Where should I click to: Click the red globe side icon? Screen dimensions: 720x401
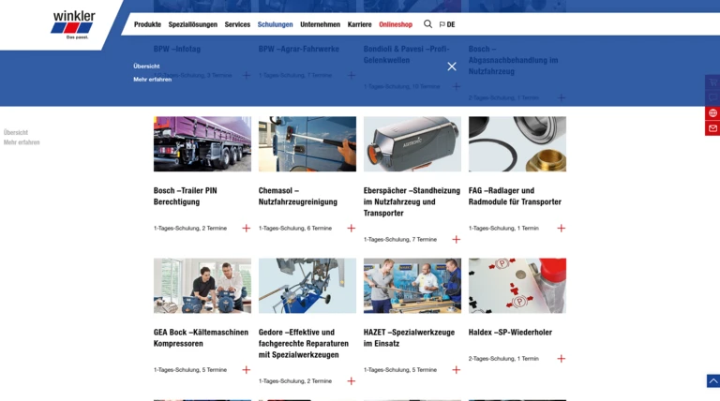(x=712, y=112)
